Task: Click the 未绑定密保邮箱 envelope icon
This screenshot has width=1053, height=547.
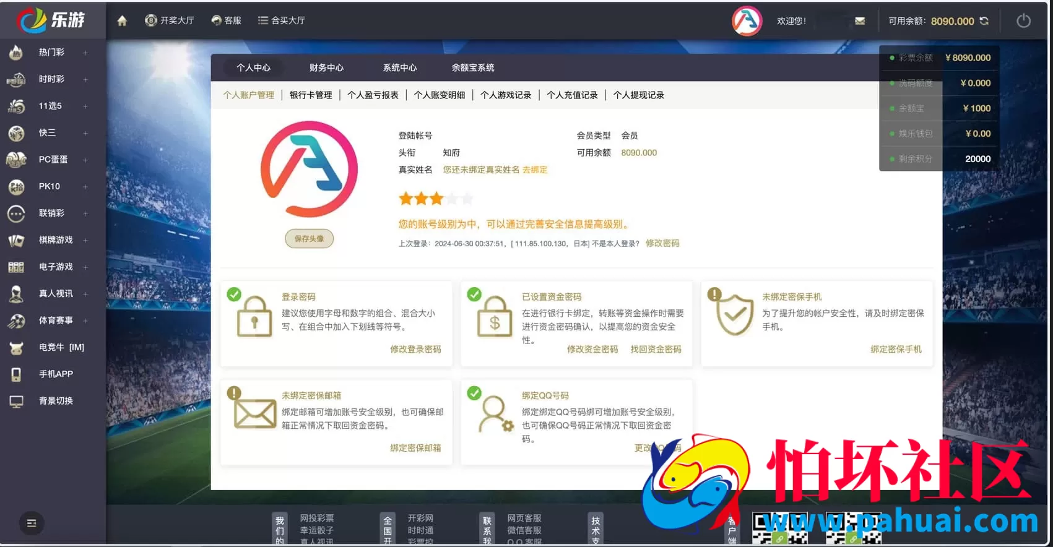Action: click(254, 413)
